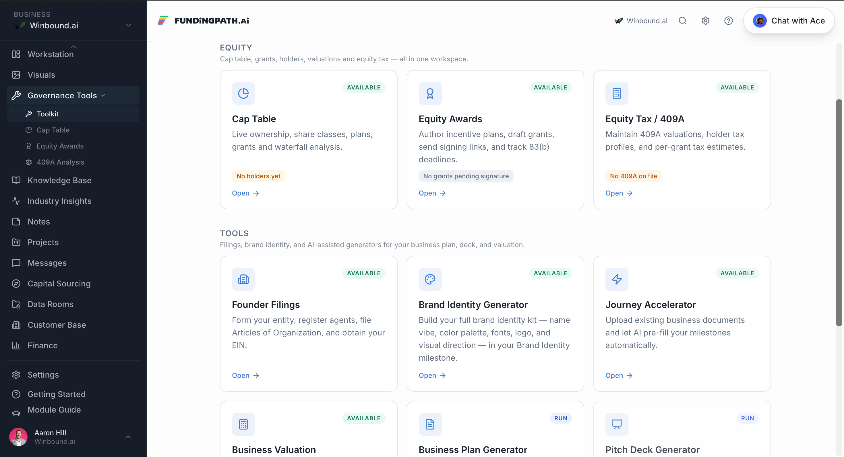This screenshot has width=844, height=457.
Task: Click the Cap Table pie chart card icon
Action: [x=243, y=93]
